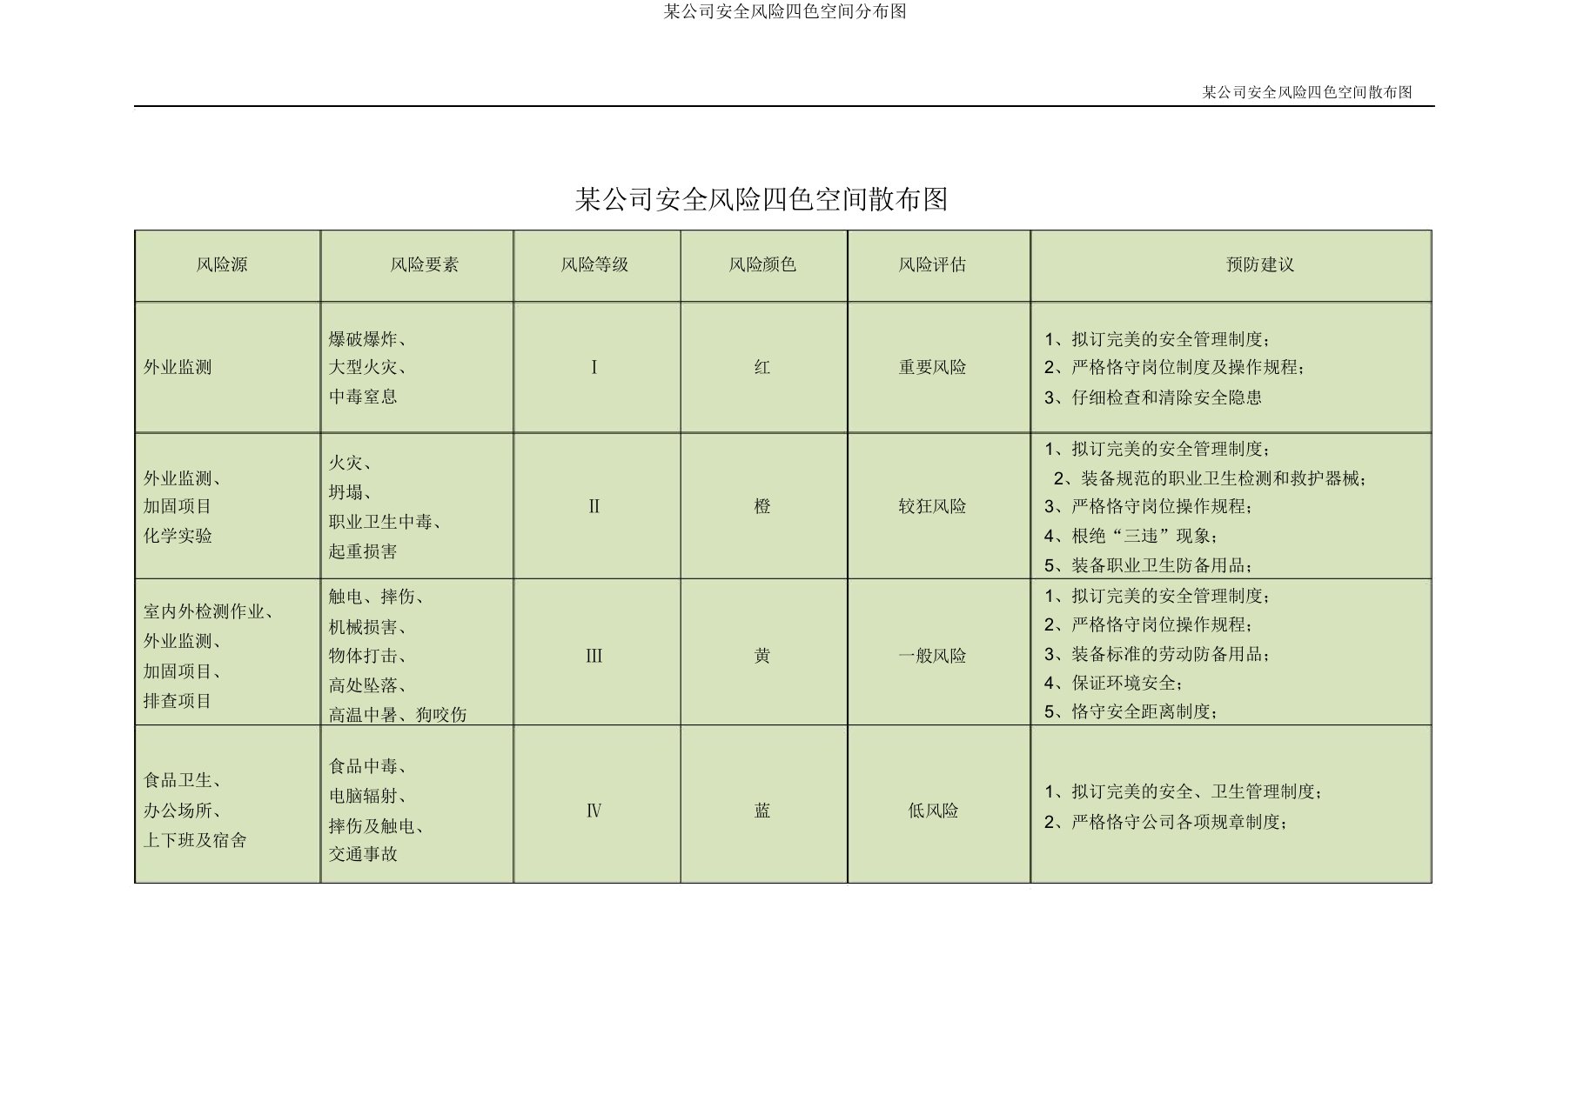Click the text 排查项目

[x=178, y=701]
